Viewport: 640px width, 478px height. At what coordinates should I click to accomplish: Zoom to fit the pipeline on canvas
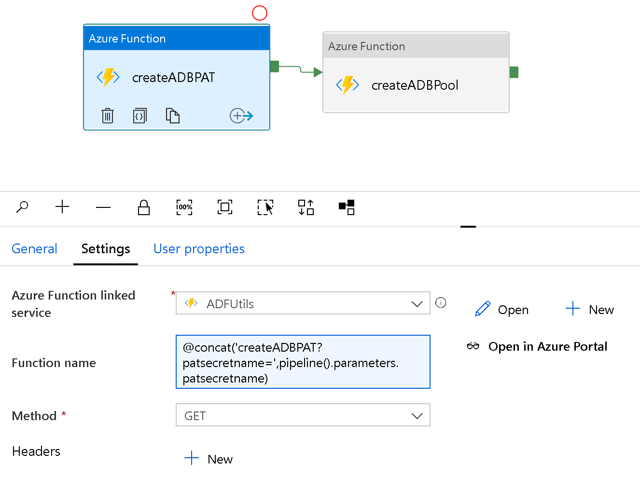224,207
